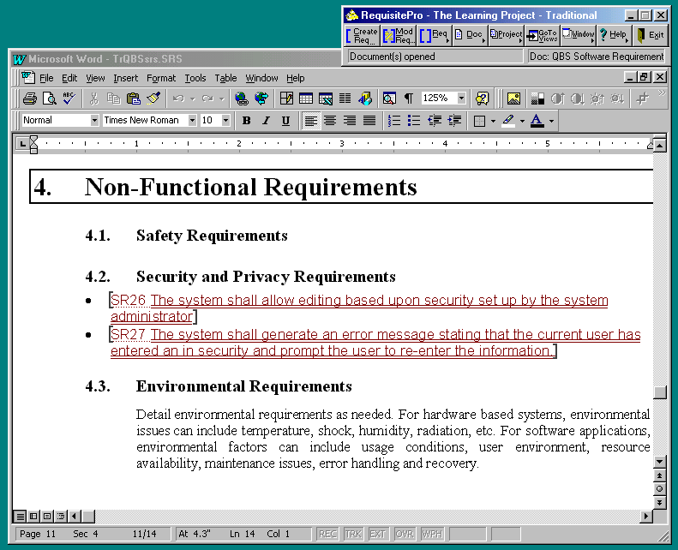Select the numbered list icon
Image resolution: width=678 pixels, height=550 pixels.
[394, 121]
